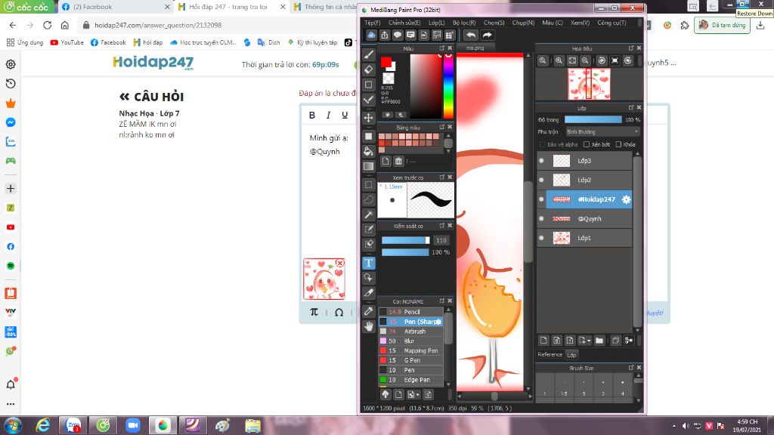The width and height of the screenshot is (774, 435).
Task: Open the Tệp(F) menu
Action: (x=372, y=23)
